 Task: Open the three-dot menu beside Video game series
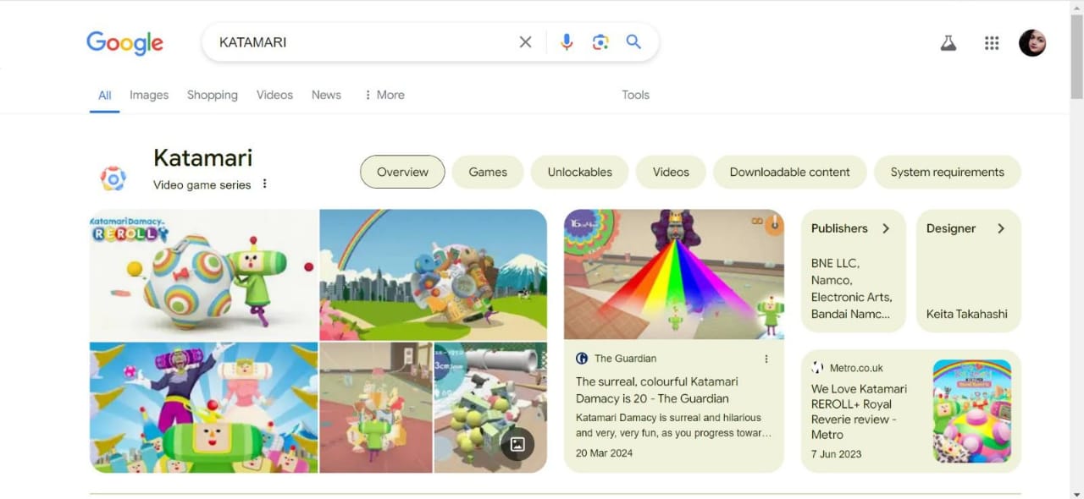tap(264, 183)
